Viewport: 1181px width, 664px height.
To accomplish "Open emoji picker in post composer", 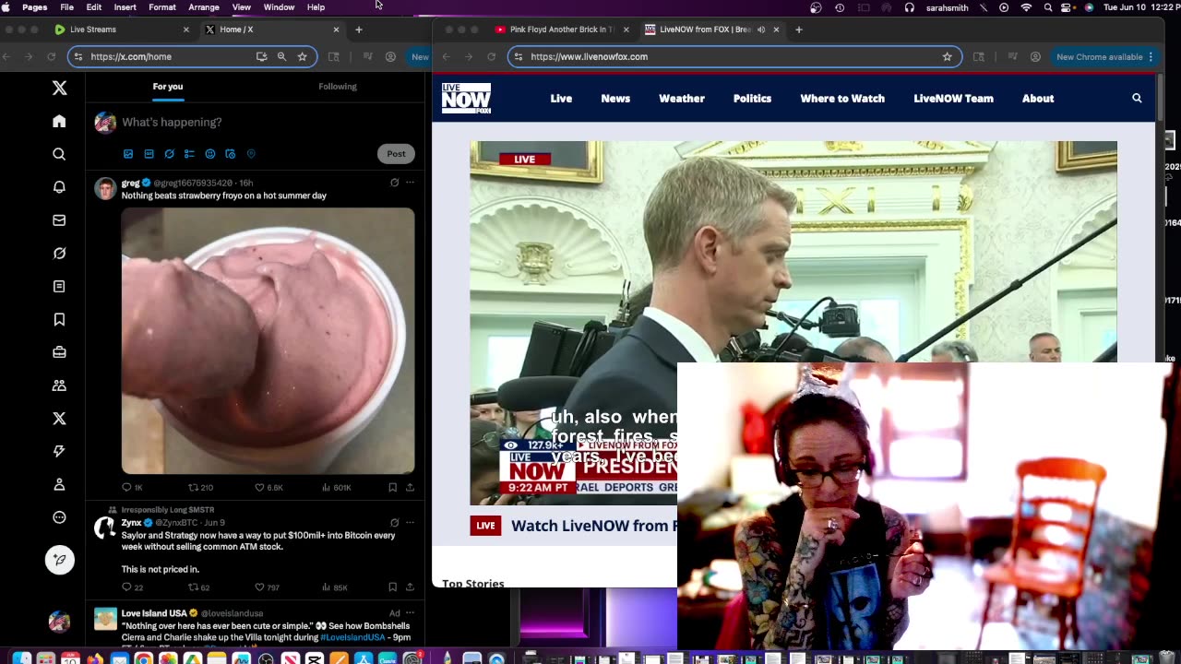I will point(210,154).
